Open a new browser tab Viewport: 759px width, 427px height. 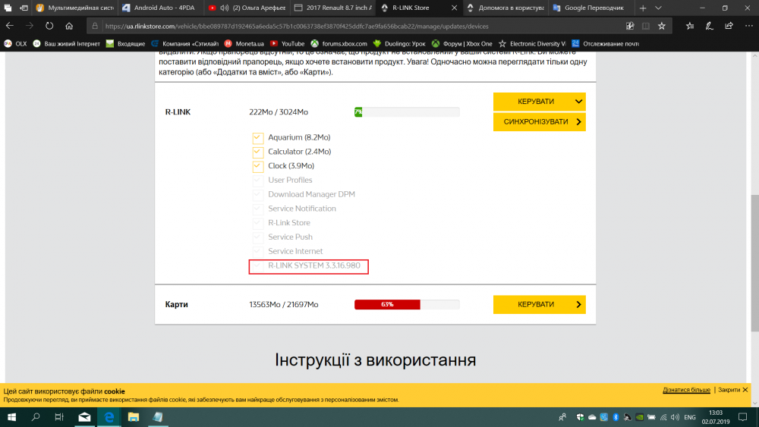[643, 8]
